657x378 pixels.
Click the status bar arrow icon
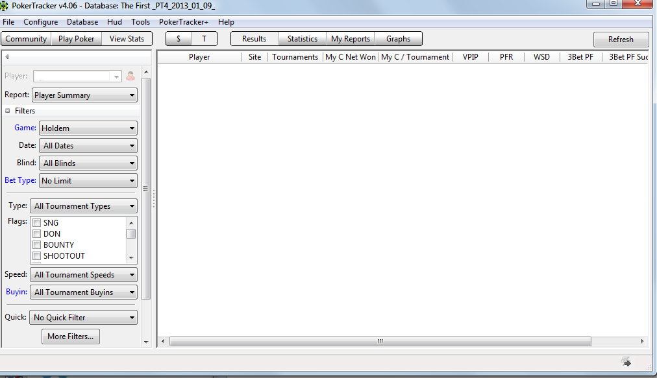(x=626, y=362)
